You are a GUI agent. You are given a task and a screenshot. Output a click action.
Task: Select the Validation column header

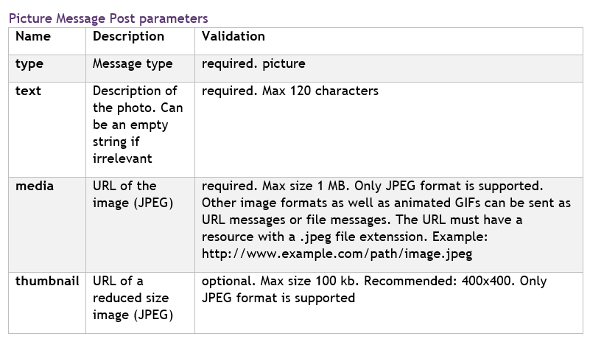click(x=233, y=36)
